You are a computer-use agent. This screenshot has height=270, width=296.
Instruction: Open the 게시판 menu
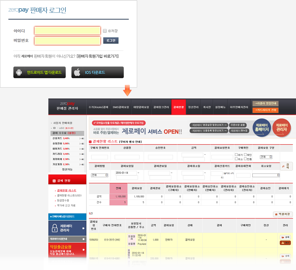pyautogui.click(x=207, y=107)
